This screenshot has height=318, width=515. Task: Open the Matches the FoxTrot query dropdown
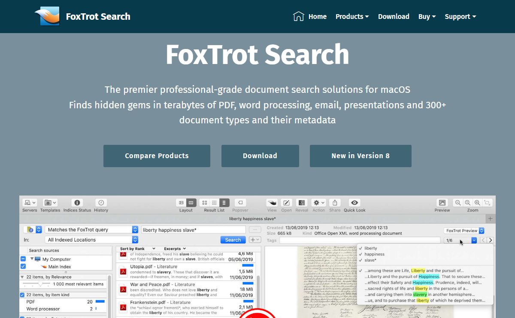[92, 230]
